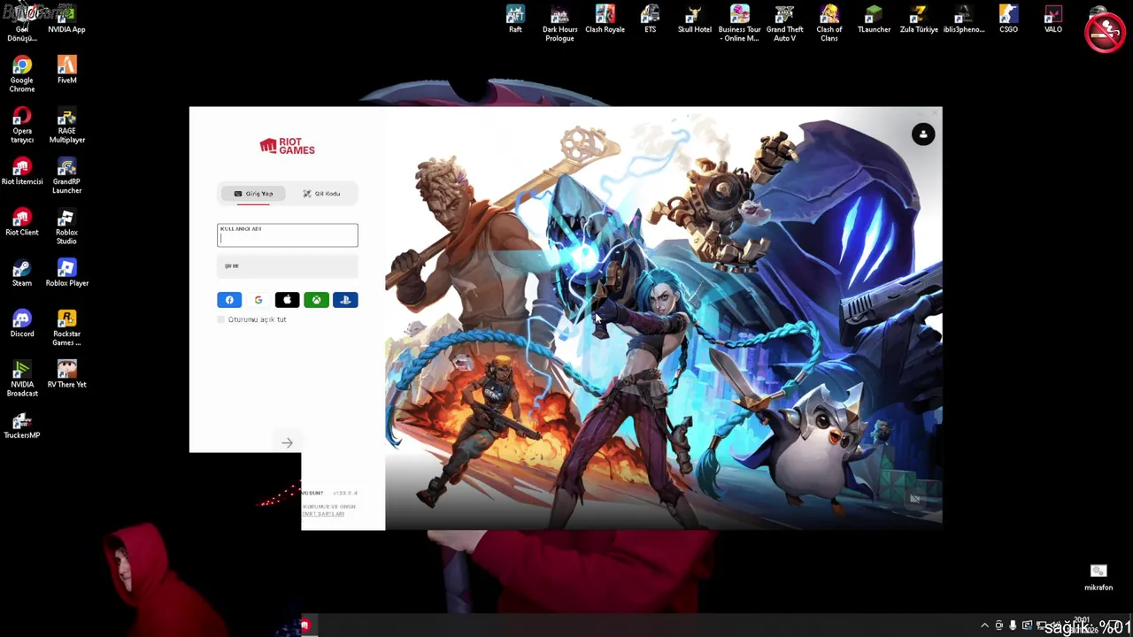Screen dimensions: 1133x637
Task: Open Roblox Player desktop shortcut
Action: click(66, 272)
